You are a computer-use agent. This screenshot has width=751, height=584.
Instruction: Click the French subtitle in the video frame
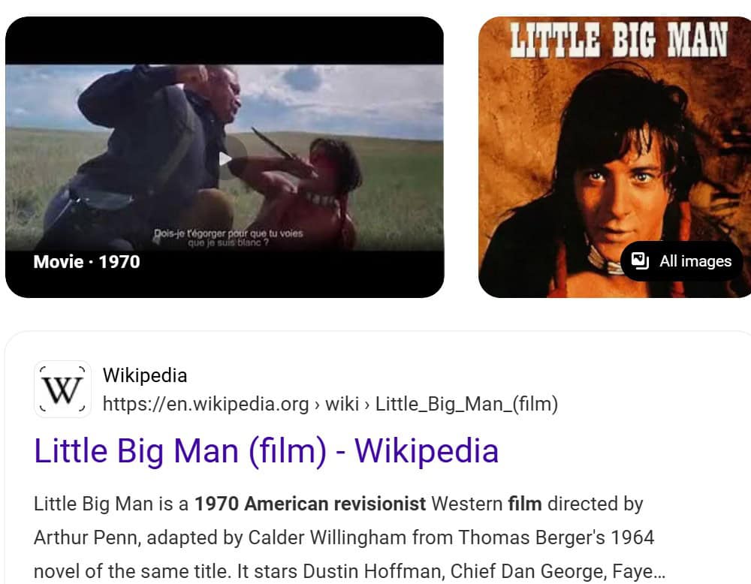point(228,238)
